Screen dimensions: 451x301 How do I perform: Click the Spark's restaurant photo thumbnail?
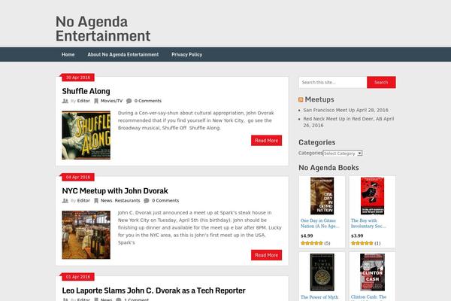point(86,235)
